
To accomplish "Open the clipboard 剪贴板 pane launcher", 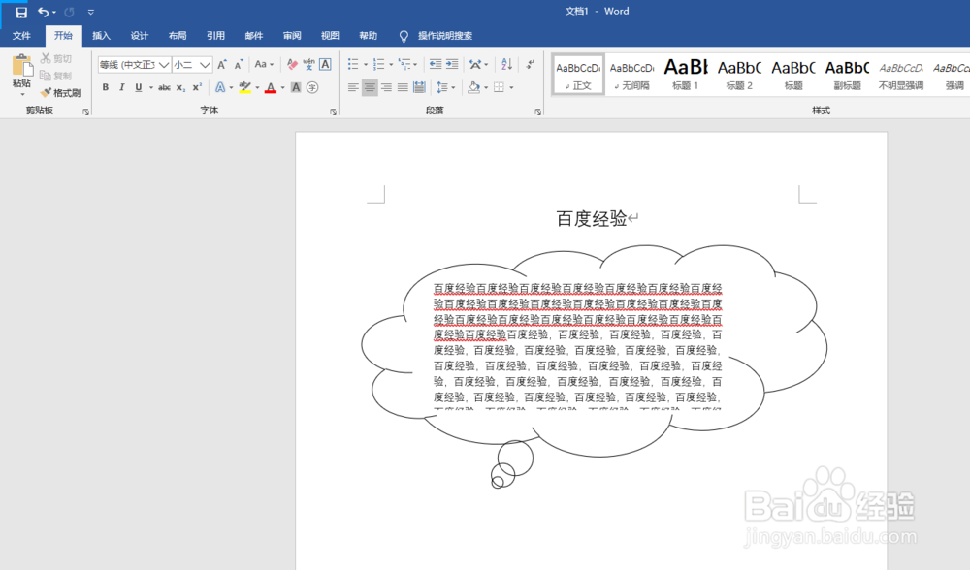I will [x=85, y=111].
